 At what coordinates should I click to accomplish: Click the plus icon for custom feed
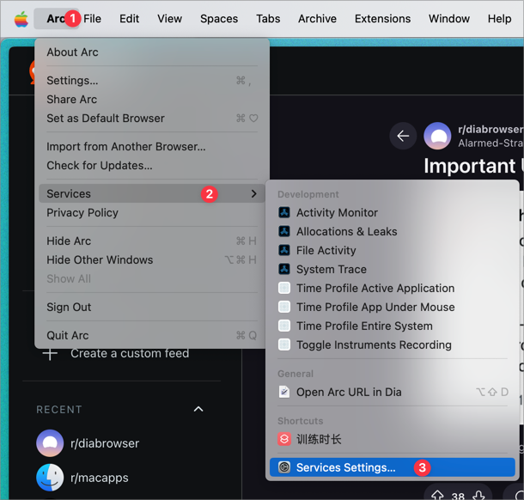[50, 353]
